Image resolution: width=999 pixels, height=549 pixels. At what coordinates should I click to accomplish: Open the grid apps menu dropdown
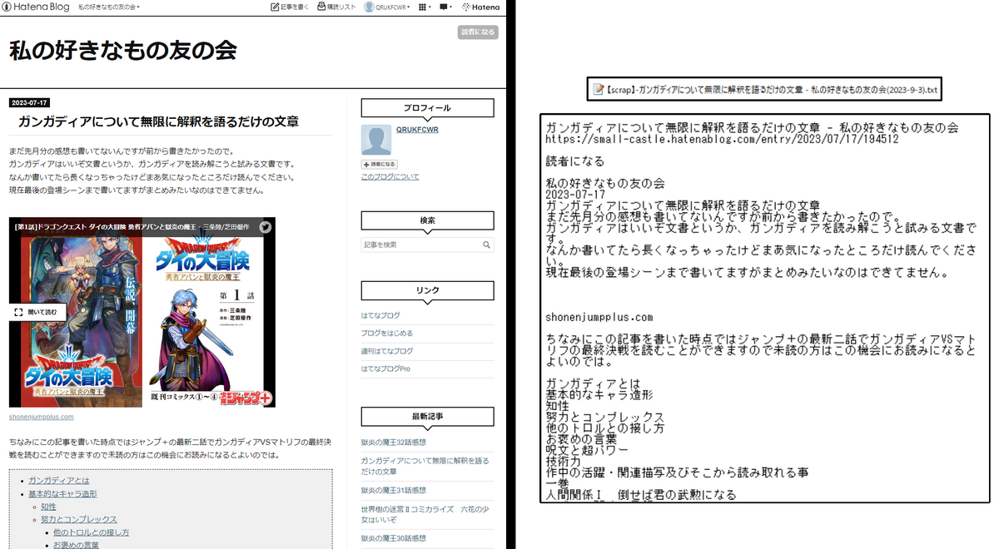(425, 7)
